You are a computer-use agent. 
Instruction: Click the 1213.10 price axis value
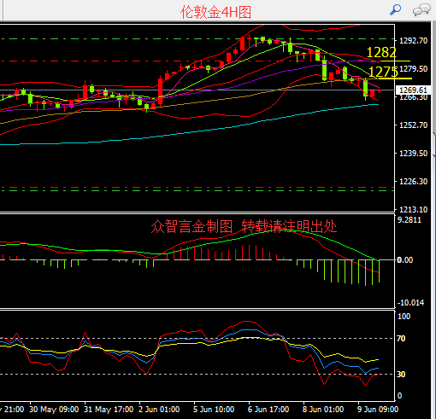click(x=413, y=210)
